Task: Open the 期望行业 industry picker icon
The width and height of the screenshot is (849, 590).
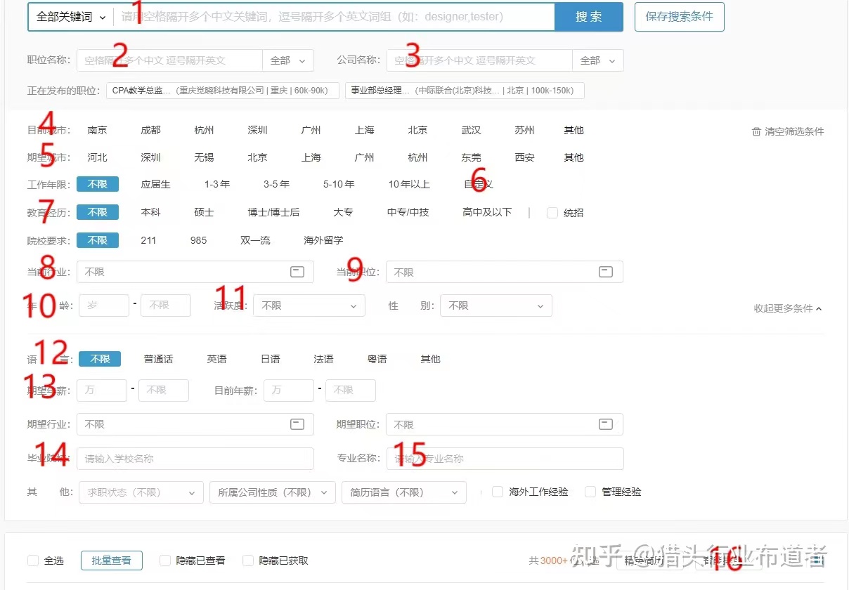Action: [x=297, y=424]
